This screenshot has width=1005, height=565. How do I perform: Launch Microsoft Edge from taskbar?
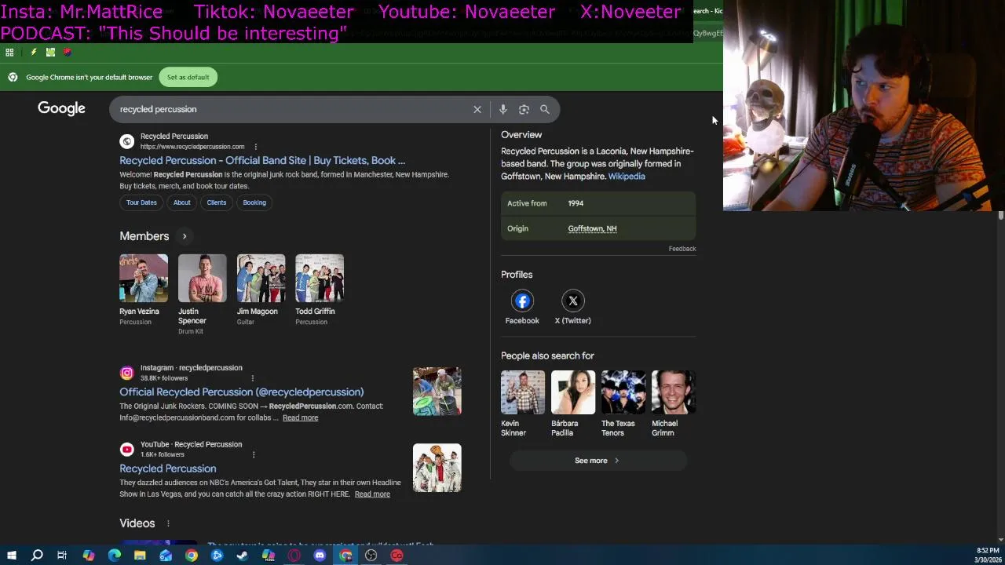pos(115,556)
